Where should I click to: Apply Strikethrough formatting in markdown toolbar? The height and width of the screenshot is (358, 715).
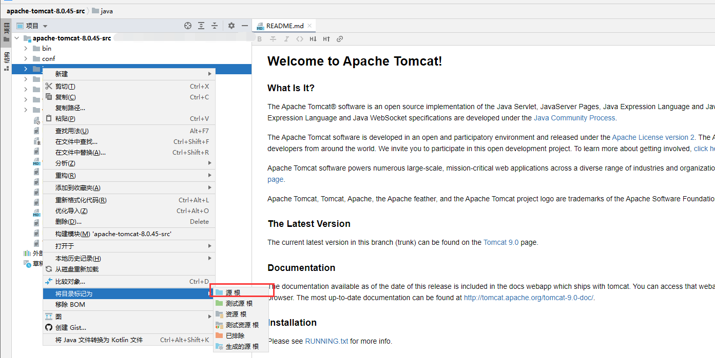pos(273,39)
